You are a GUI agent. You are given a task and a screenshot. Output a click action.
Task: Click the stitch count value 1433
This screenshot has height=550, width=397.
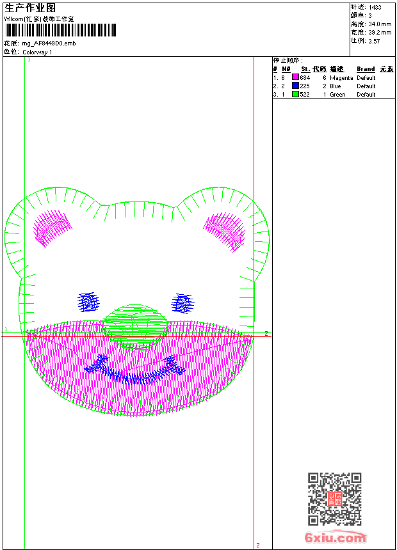(375, 7)
